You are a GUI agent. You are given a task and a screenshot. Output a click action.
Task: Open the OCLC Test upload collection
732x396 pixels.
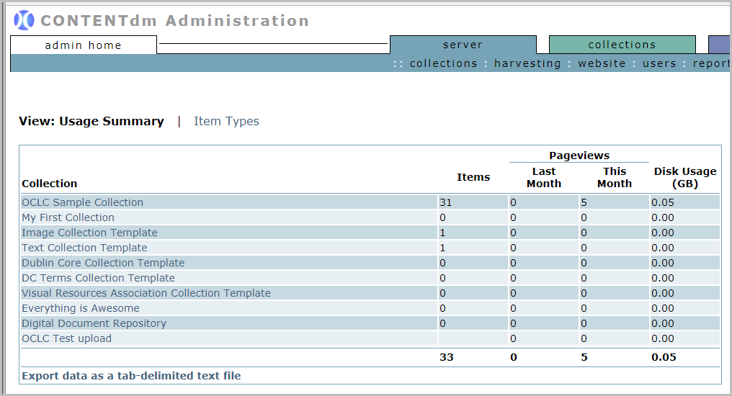67,338
